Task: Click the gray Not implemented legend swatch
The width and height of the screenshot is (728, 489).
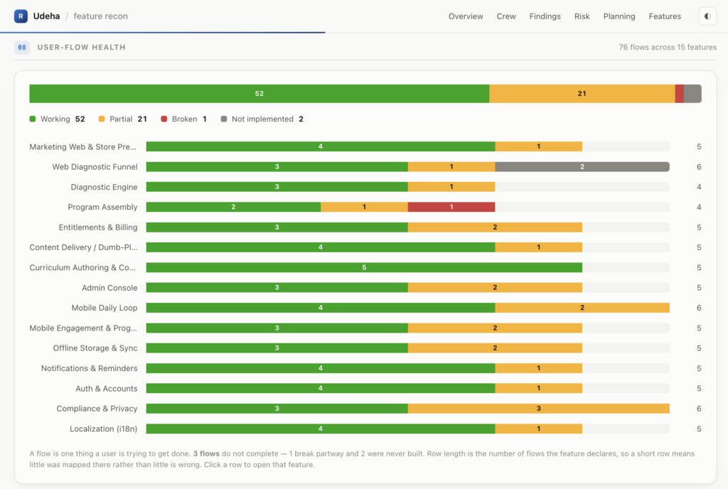Action: [x=224, y=119]
